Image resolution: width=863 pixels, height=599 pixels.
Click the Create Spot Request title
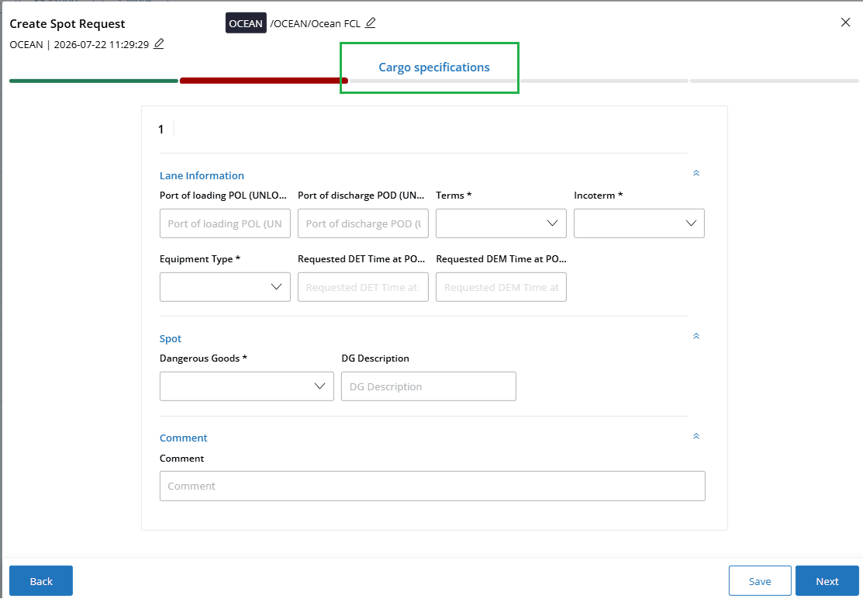click(67, 24)
